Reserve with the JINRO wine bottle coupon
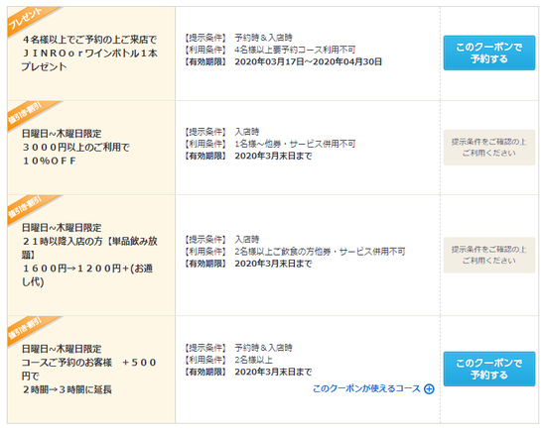The height and width of the screenshot is (429, 546). point(488,53)
